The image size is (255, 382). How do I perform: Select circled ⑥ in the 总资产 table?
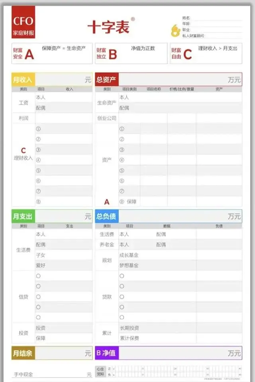click(x=122, y=181)
